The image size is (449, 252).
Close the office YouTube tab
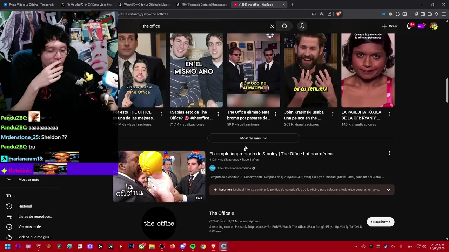pyautogui.click(x=283, y=5)
